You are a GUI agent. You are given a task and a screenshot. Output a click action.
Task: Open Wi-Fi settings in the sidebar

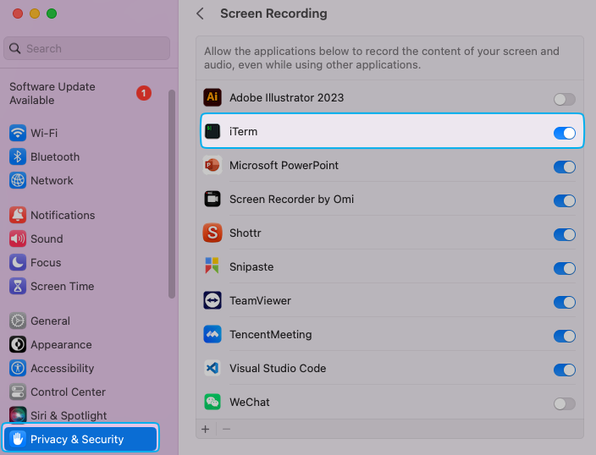tap(44, 134)
